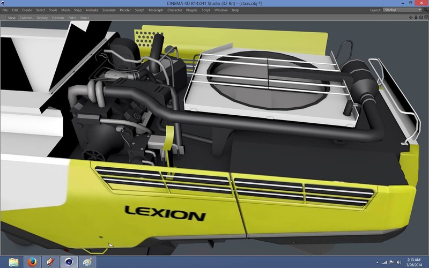
Task: Open Paint from the taskbar
Action: click(87, 262)
